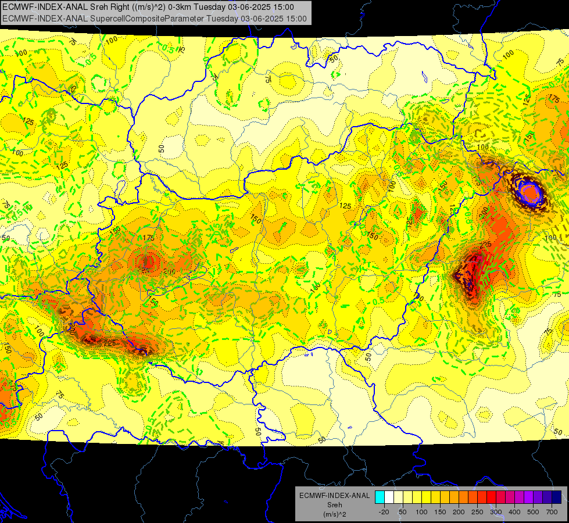569x523 pixels.
Task: Select the "50" legend scale value
Action: point(403,512)
